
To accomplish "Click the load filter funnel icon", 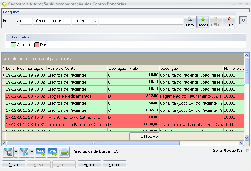I will (x=25, y=152).
